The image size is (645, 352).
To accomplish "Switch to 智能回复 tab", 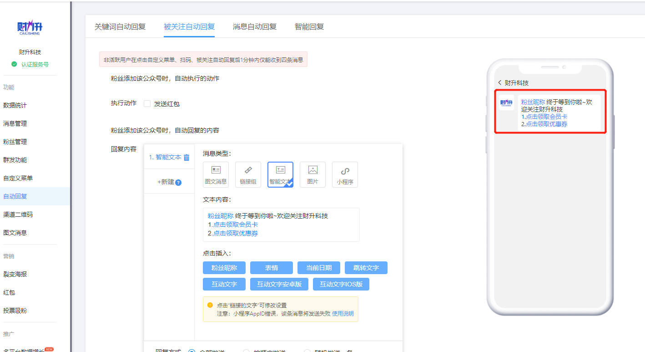I will tap(309, 26).
